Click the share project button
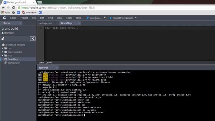This screenshot has height=121, width=215. point(33,39)
